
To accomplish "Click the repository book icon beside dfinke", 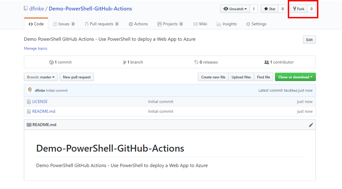I will click(26, 8).
